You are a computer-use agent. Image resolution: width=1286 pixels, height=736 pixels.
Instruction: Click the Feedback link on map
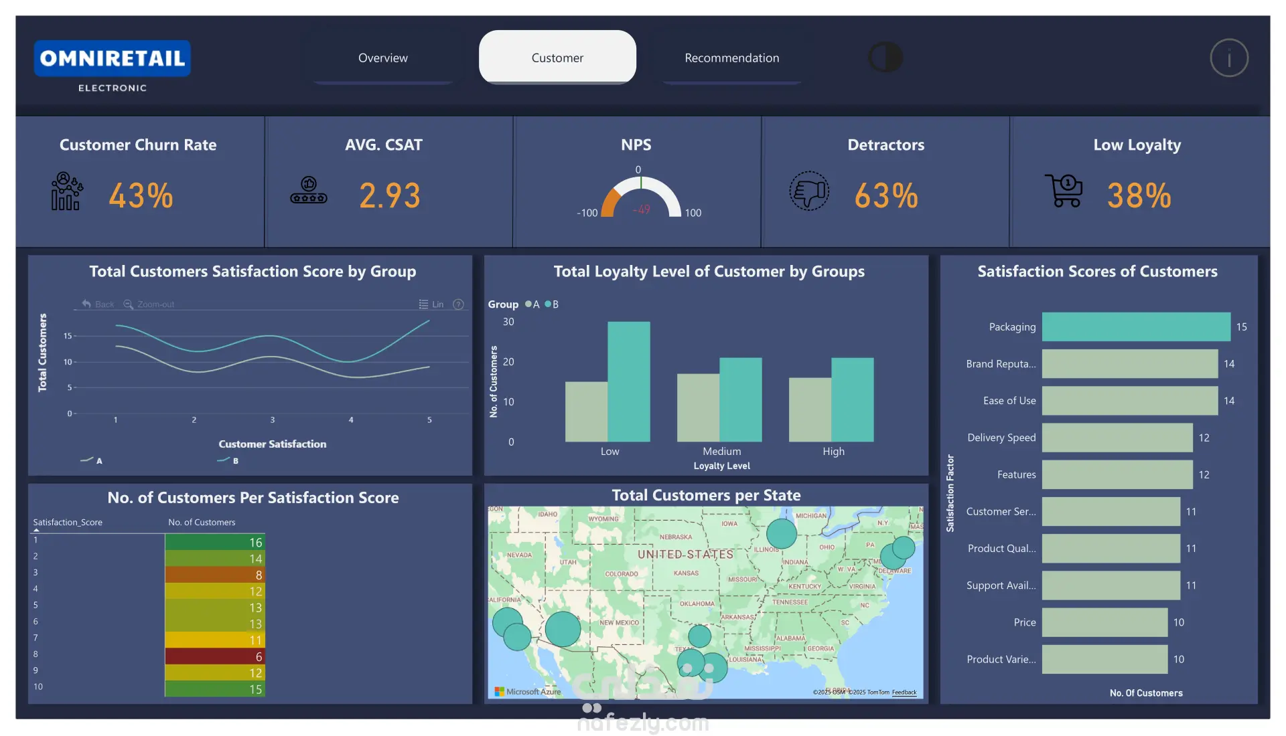[904, 693]
